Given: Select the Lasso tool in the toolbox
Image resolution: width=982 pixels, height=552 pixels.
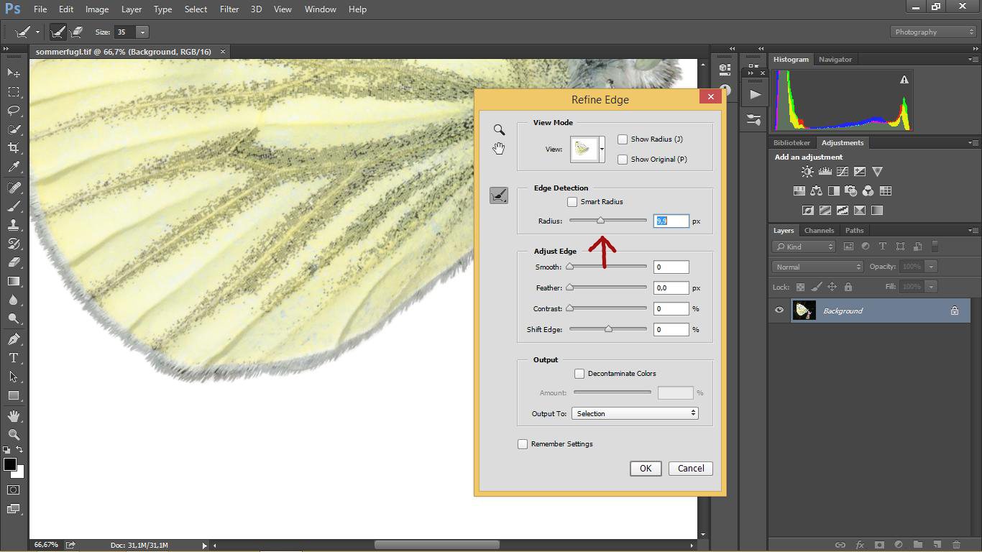Looking at the screenshot, I should (x=12, y=111).
